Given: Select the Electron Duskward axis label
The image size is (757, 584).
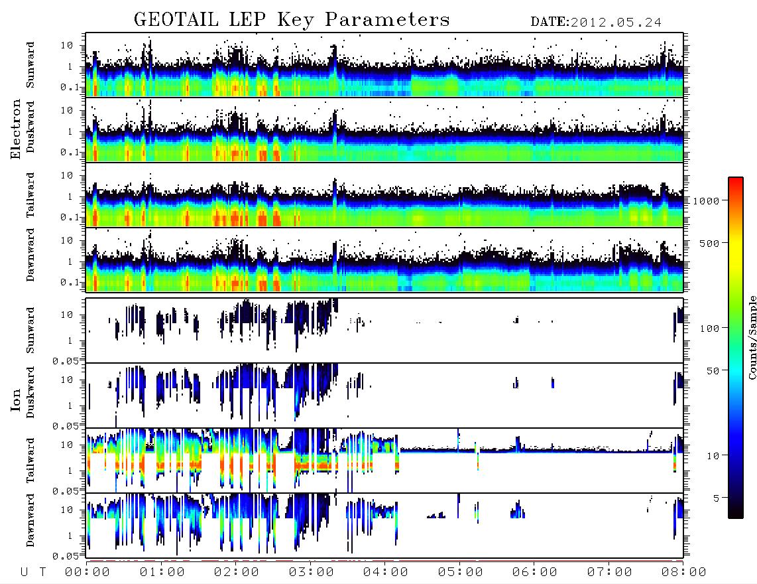Looking at the screenshot, I should tap(30, 127).
